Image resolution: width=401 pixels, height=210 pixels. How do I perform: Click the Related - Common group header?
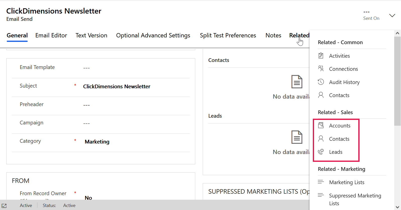pyautogui.click(x=340, y=42)
